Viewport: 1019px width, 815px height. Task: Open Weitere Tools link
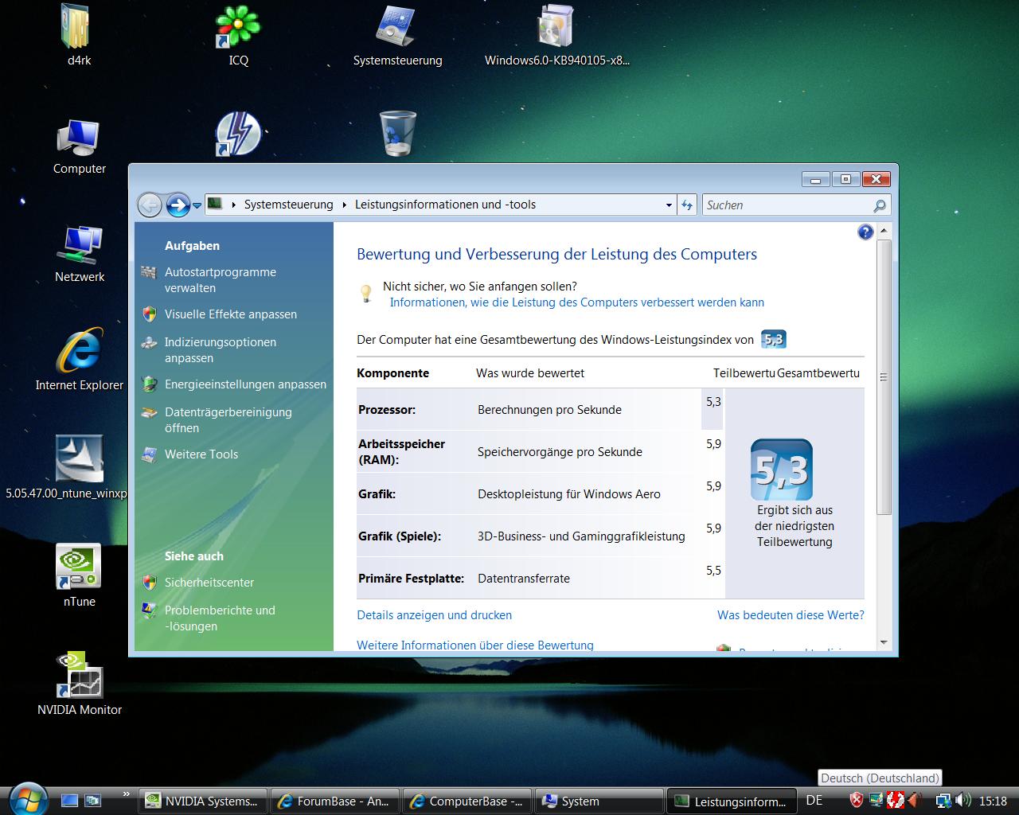201,454
